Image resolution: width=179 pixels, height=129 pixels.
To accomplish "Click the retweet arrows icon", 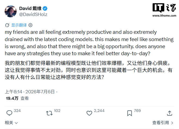I will (49, 113).
